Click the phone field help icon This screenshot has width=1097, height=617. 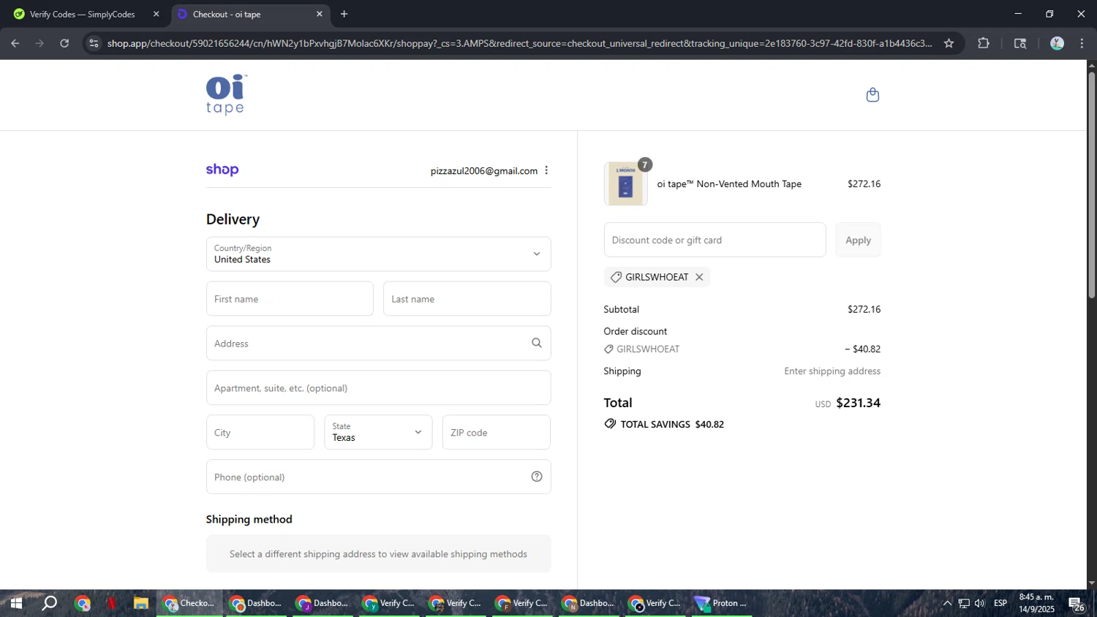(537, 477)
